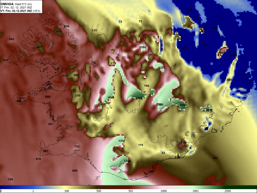
Task: Click the legend label 501
Action: [x=131, y=191]
